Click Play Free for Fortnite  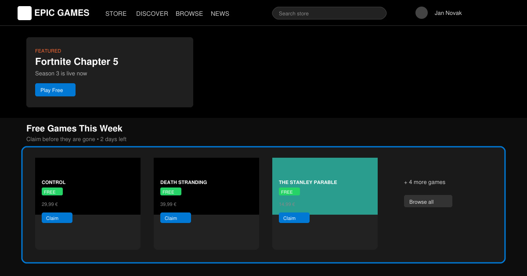(x=55, y=90)
